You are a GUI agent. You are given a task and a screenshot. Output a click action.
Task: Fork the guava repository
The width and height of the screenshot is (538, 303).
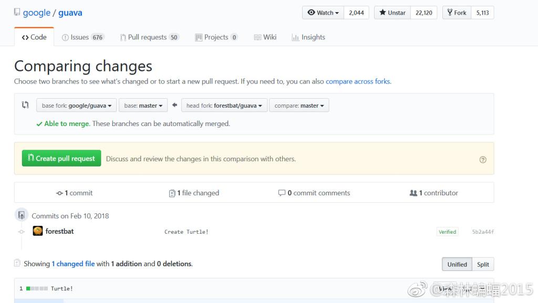(x=456, y=13)
